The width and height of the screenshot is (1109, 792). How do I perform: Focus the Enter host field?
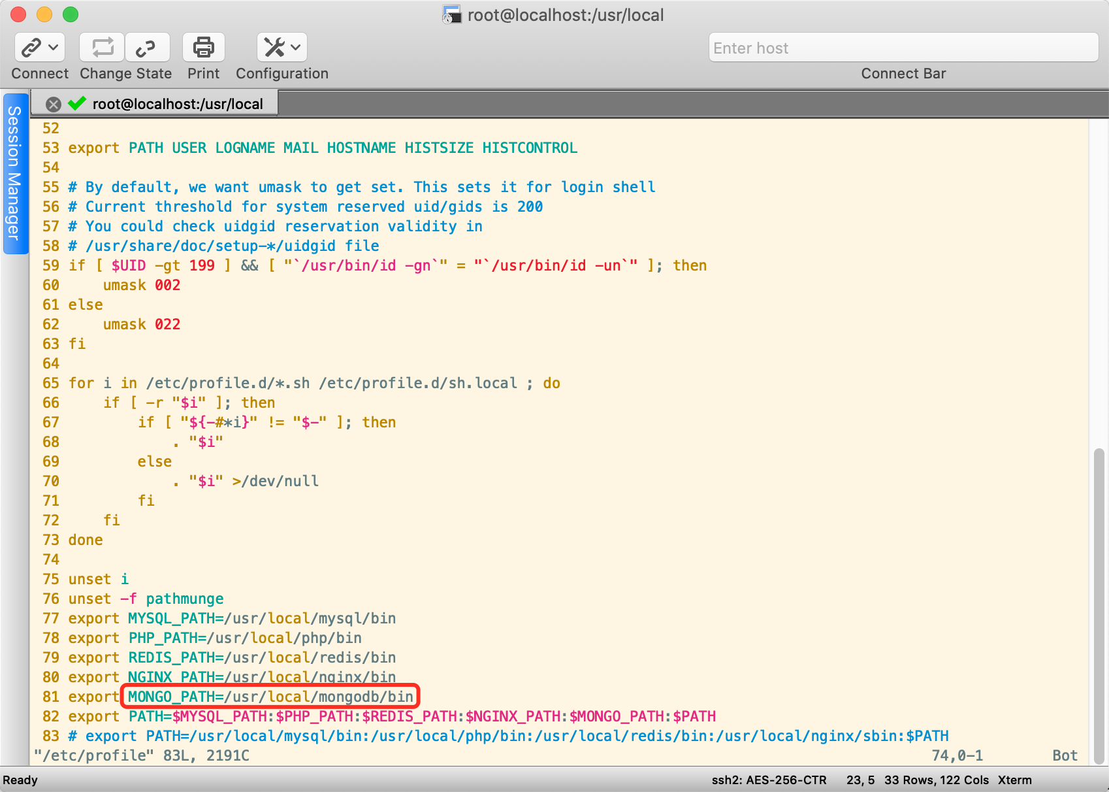pyautogui.click(x=903, y=48)
